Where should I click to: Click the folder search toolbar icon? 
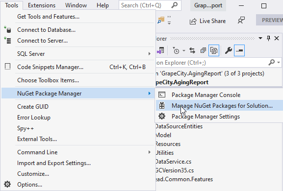pos(161,20)
